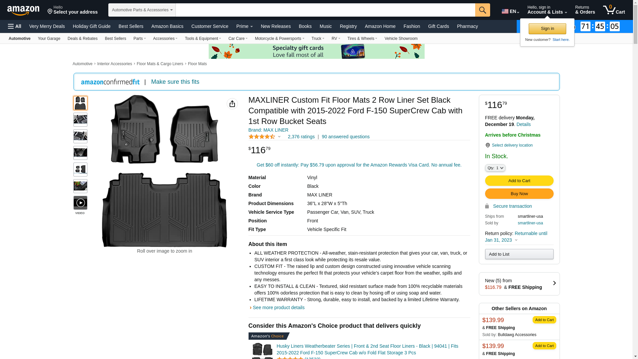Click the Buy Now button
This screenshot has width=638, height=359.
tap(519, 194)
